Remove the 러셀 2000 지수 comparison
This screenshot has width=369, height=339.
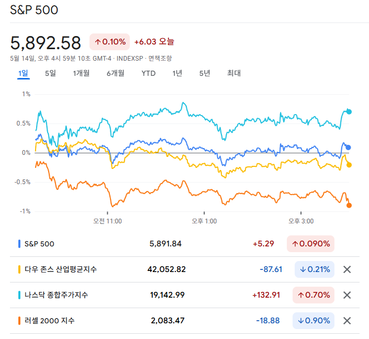pos(347,321)
